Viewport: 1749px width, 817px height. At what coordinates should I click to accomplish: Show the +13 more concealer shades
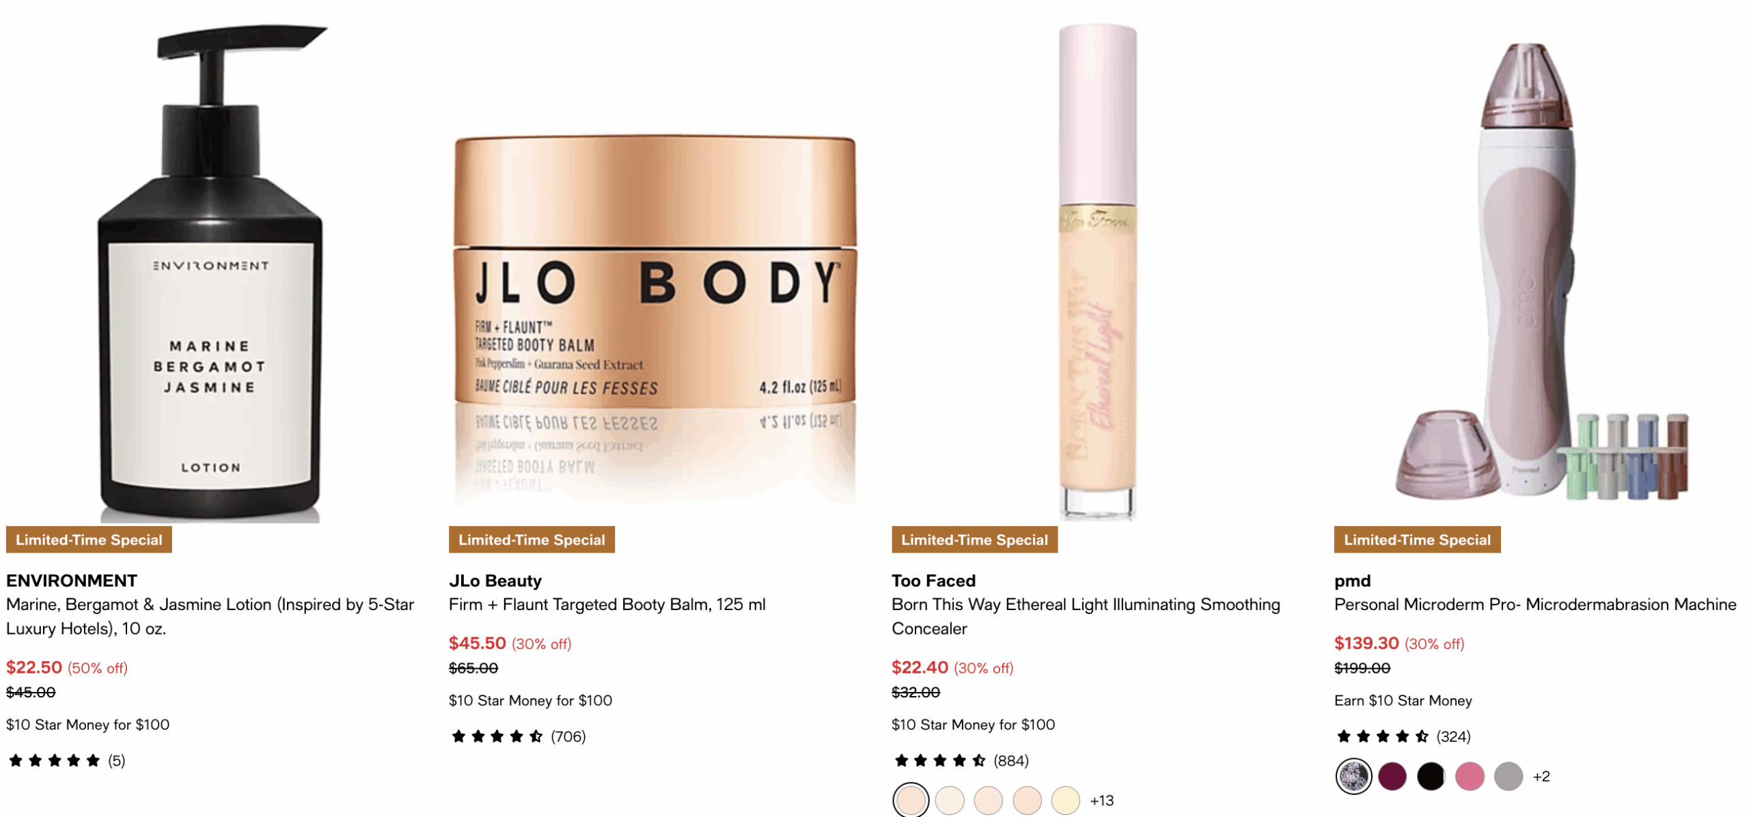(1101, 800)
